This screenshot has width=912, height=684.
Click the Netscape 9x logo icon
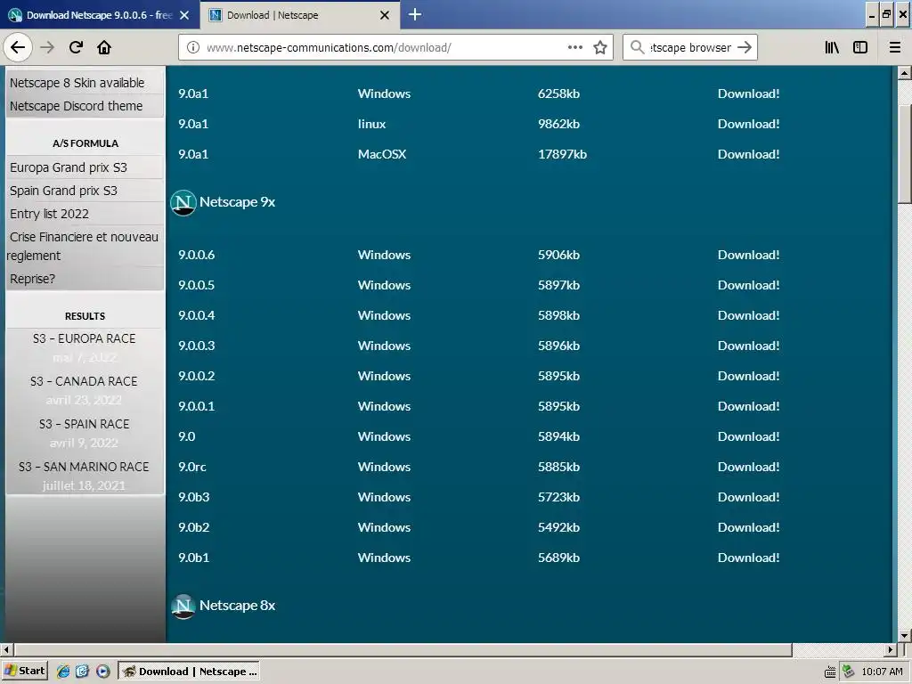click(x=183, y=202)
